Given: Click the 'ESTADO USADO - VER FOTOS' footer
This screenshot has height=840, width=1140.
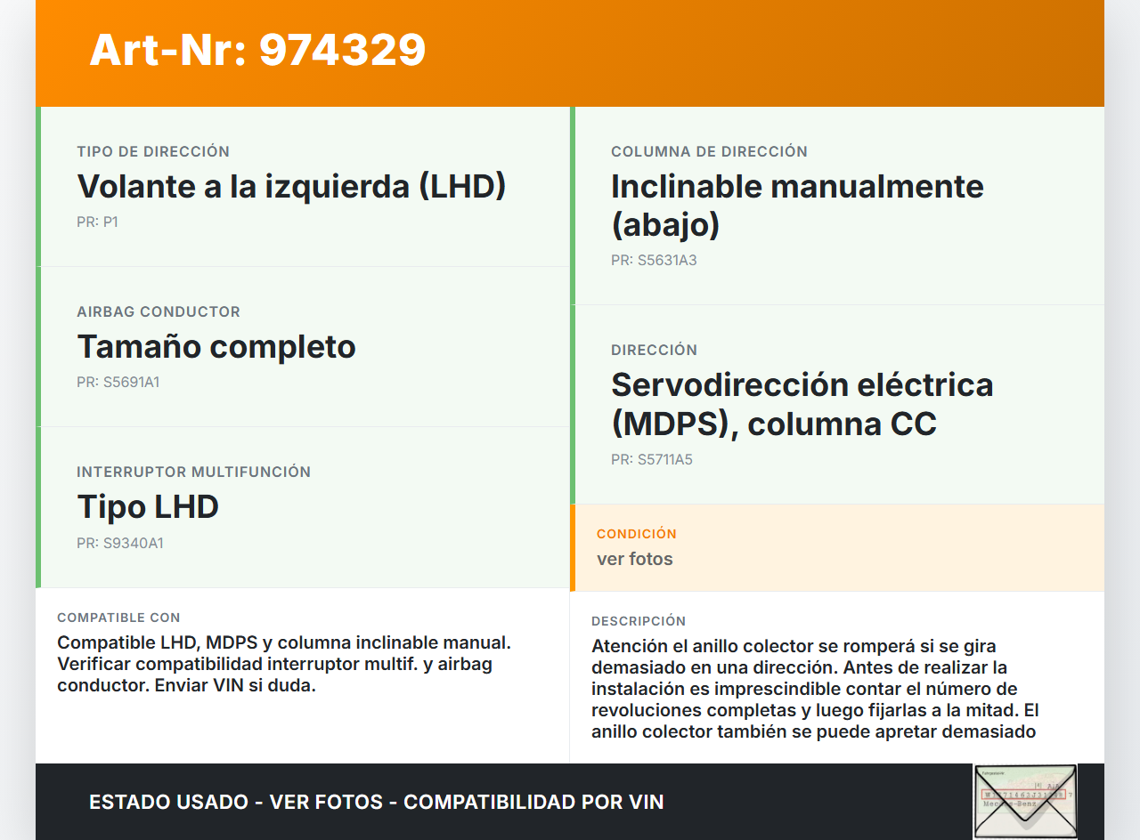Looking at the screenshot, I should 377,802.
